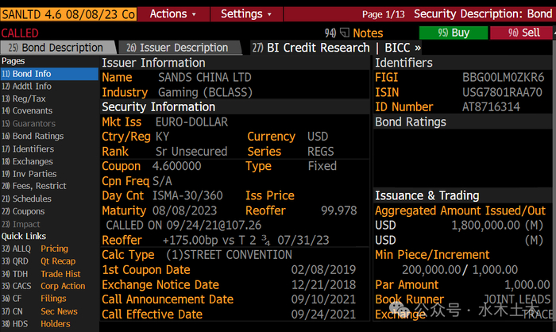The height and width of the screenshot is (332, 556).
Task: Click the security ticker input field
Action: 68,14
